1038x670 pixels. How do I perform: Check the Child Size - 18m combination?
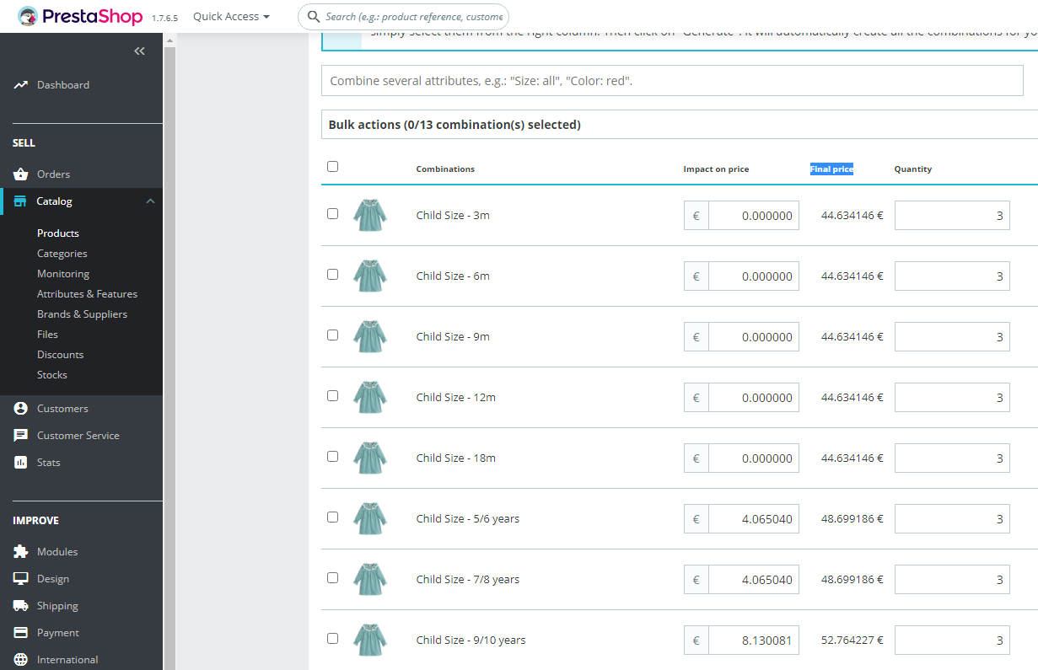pyautogui.click(x=332, y=457)
